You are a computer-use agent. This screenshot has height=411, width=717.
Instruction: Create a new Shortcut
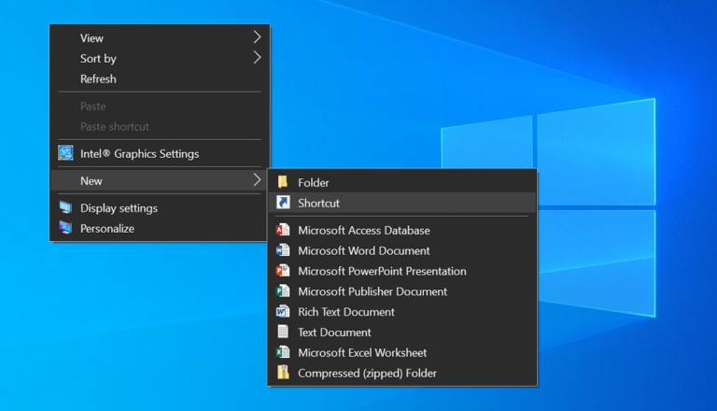tap(402, 203)
